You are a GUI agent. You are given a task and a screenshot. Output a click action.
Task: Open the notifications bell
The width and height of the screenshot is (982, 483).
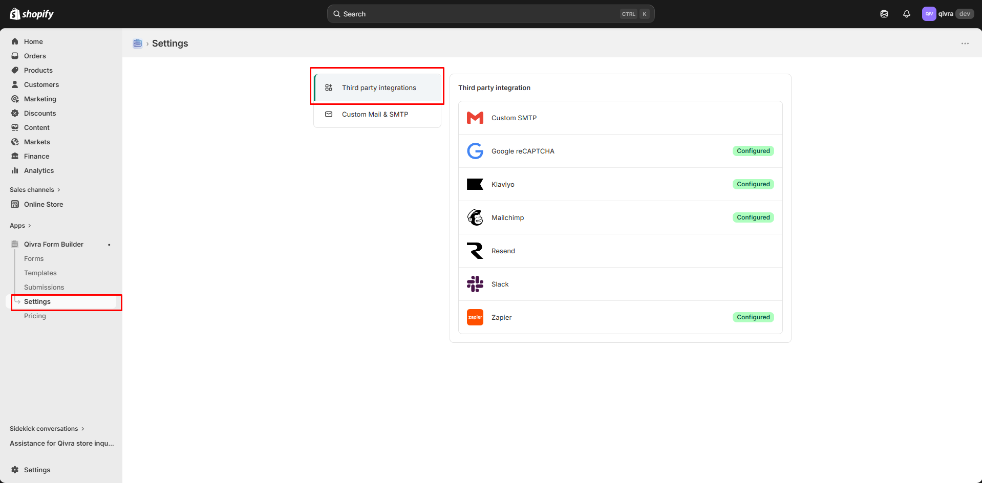point(907,14)
